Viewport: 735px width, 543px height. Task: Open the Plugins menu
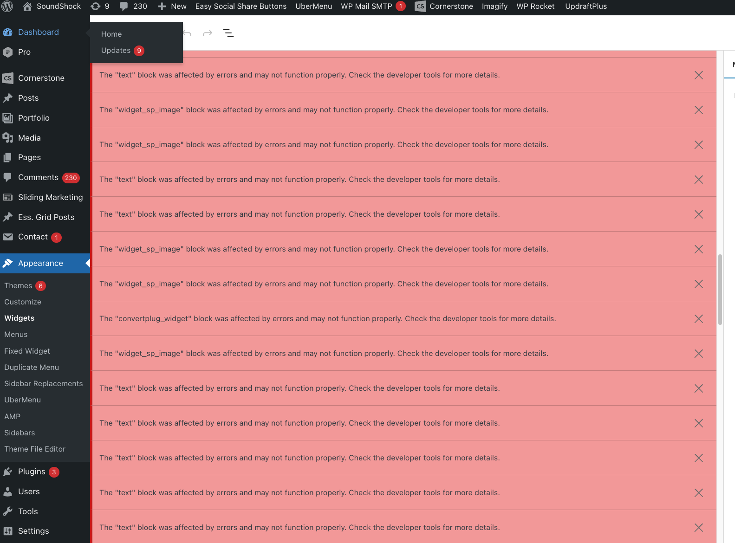[32, 472]
